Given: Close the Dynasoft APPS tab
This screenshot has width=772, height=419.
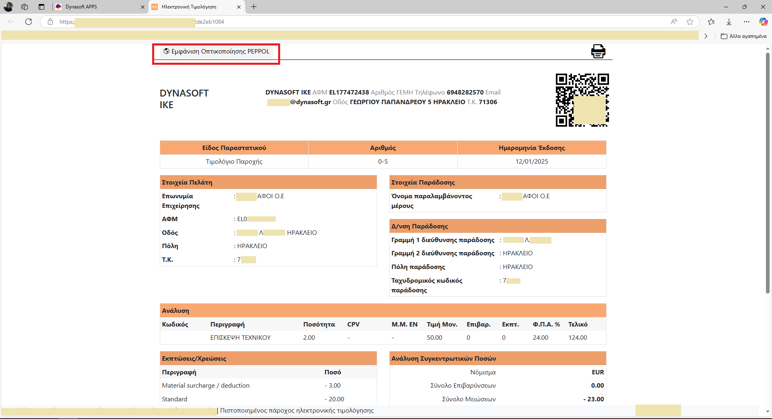Looking at the screenshot, I should 142,7.
